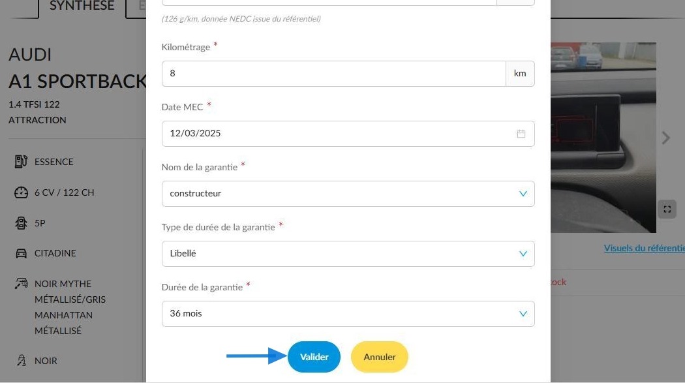Show the next vehicle photo with the right arrow
This screenshot has height=383, width=685.
pos(665,138)
